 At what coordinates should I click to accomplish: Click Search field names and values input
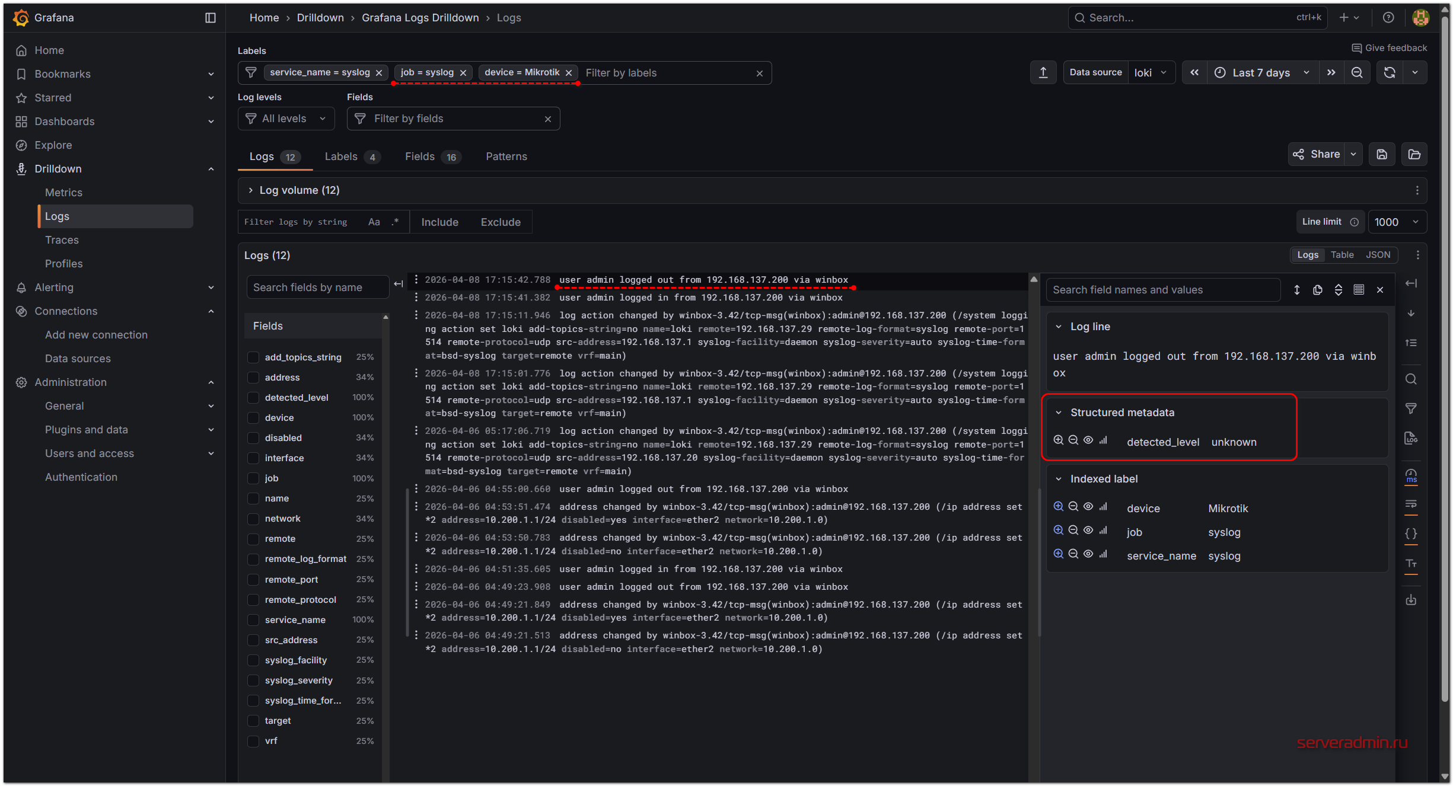click(1162, 290)
